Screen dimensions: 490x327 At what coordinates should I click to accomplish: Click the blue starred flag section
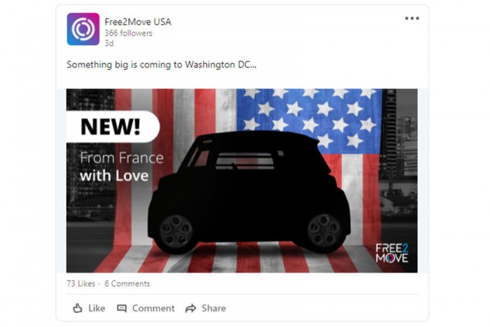[309, 120]
